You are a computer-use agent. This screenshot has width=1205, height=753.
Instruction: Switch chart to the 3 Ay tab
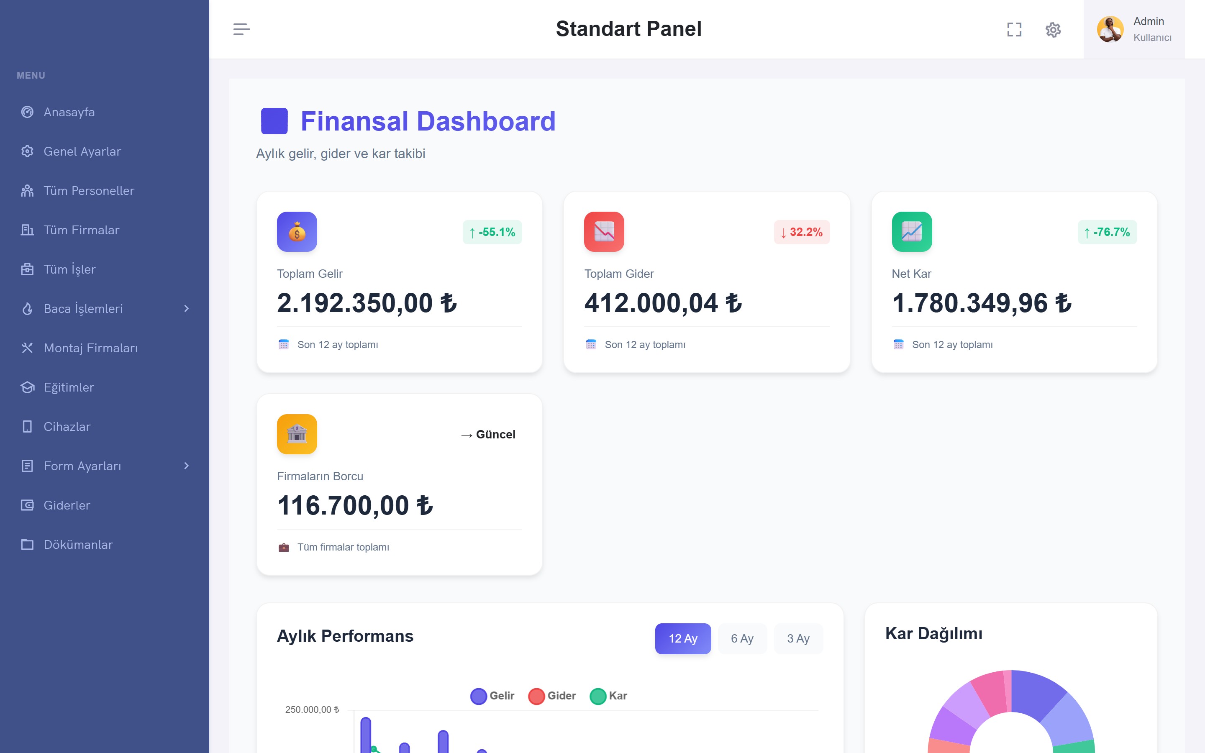798,638
